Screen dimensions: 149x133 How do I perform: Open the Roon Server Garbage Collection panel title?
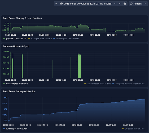point(19,91)
